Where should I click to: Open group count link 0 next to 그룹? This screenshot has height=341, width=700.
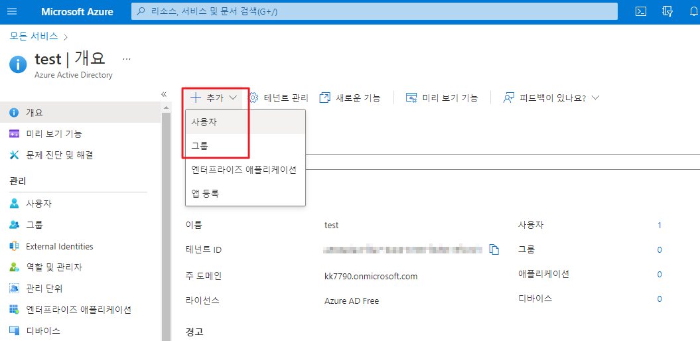pyautogui.click(x=660, y=250)
